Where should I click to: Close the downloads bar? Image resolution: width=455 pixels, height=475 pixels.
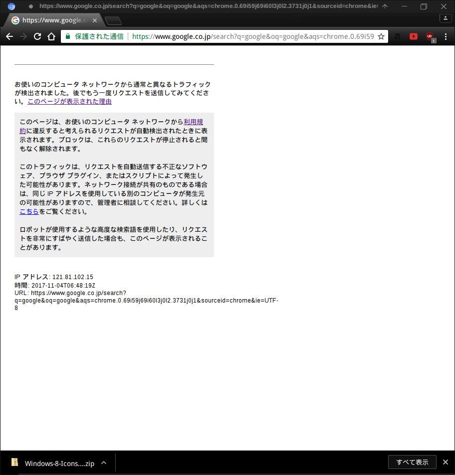tap(446, 462)
